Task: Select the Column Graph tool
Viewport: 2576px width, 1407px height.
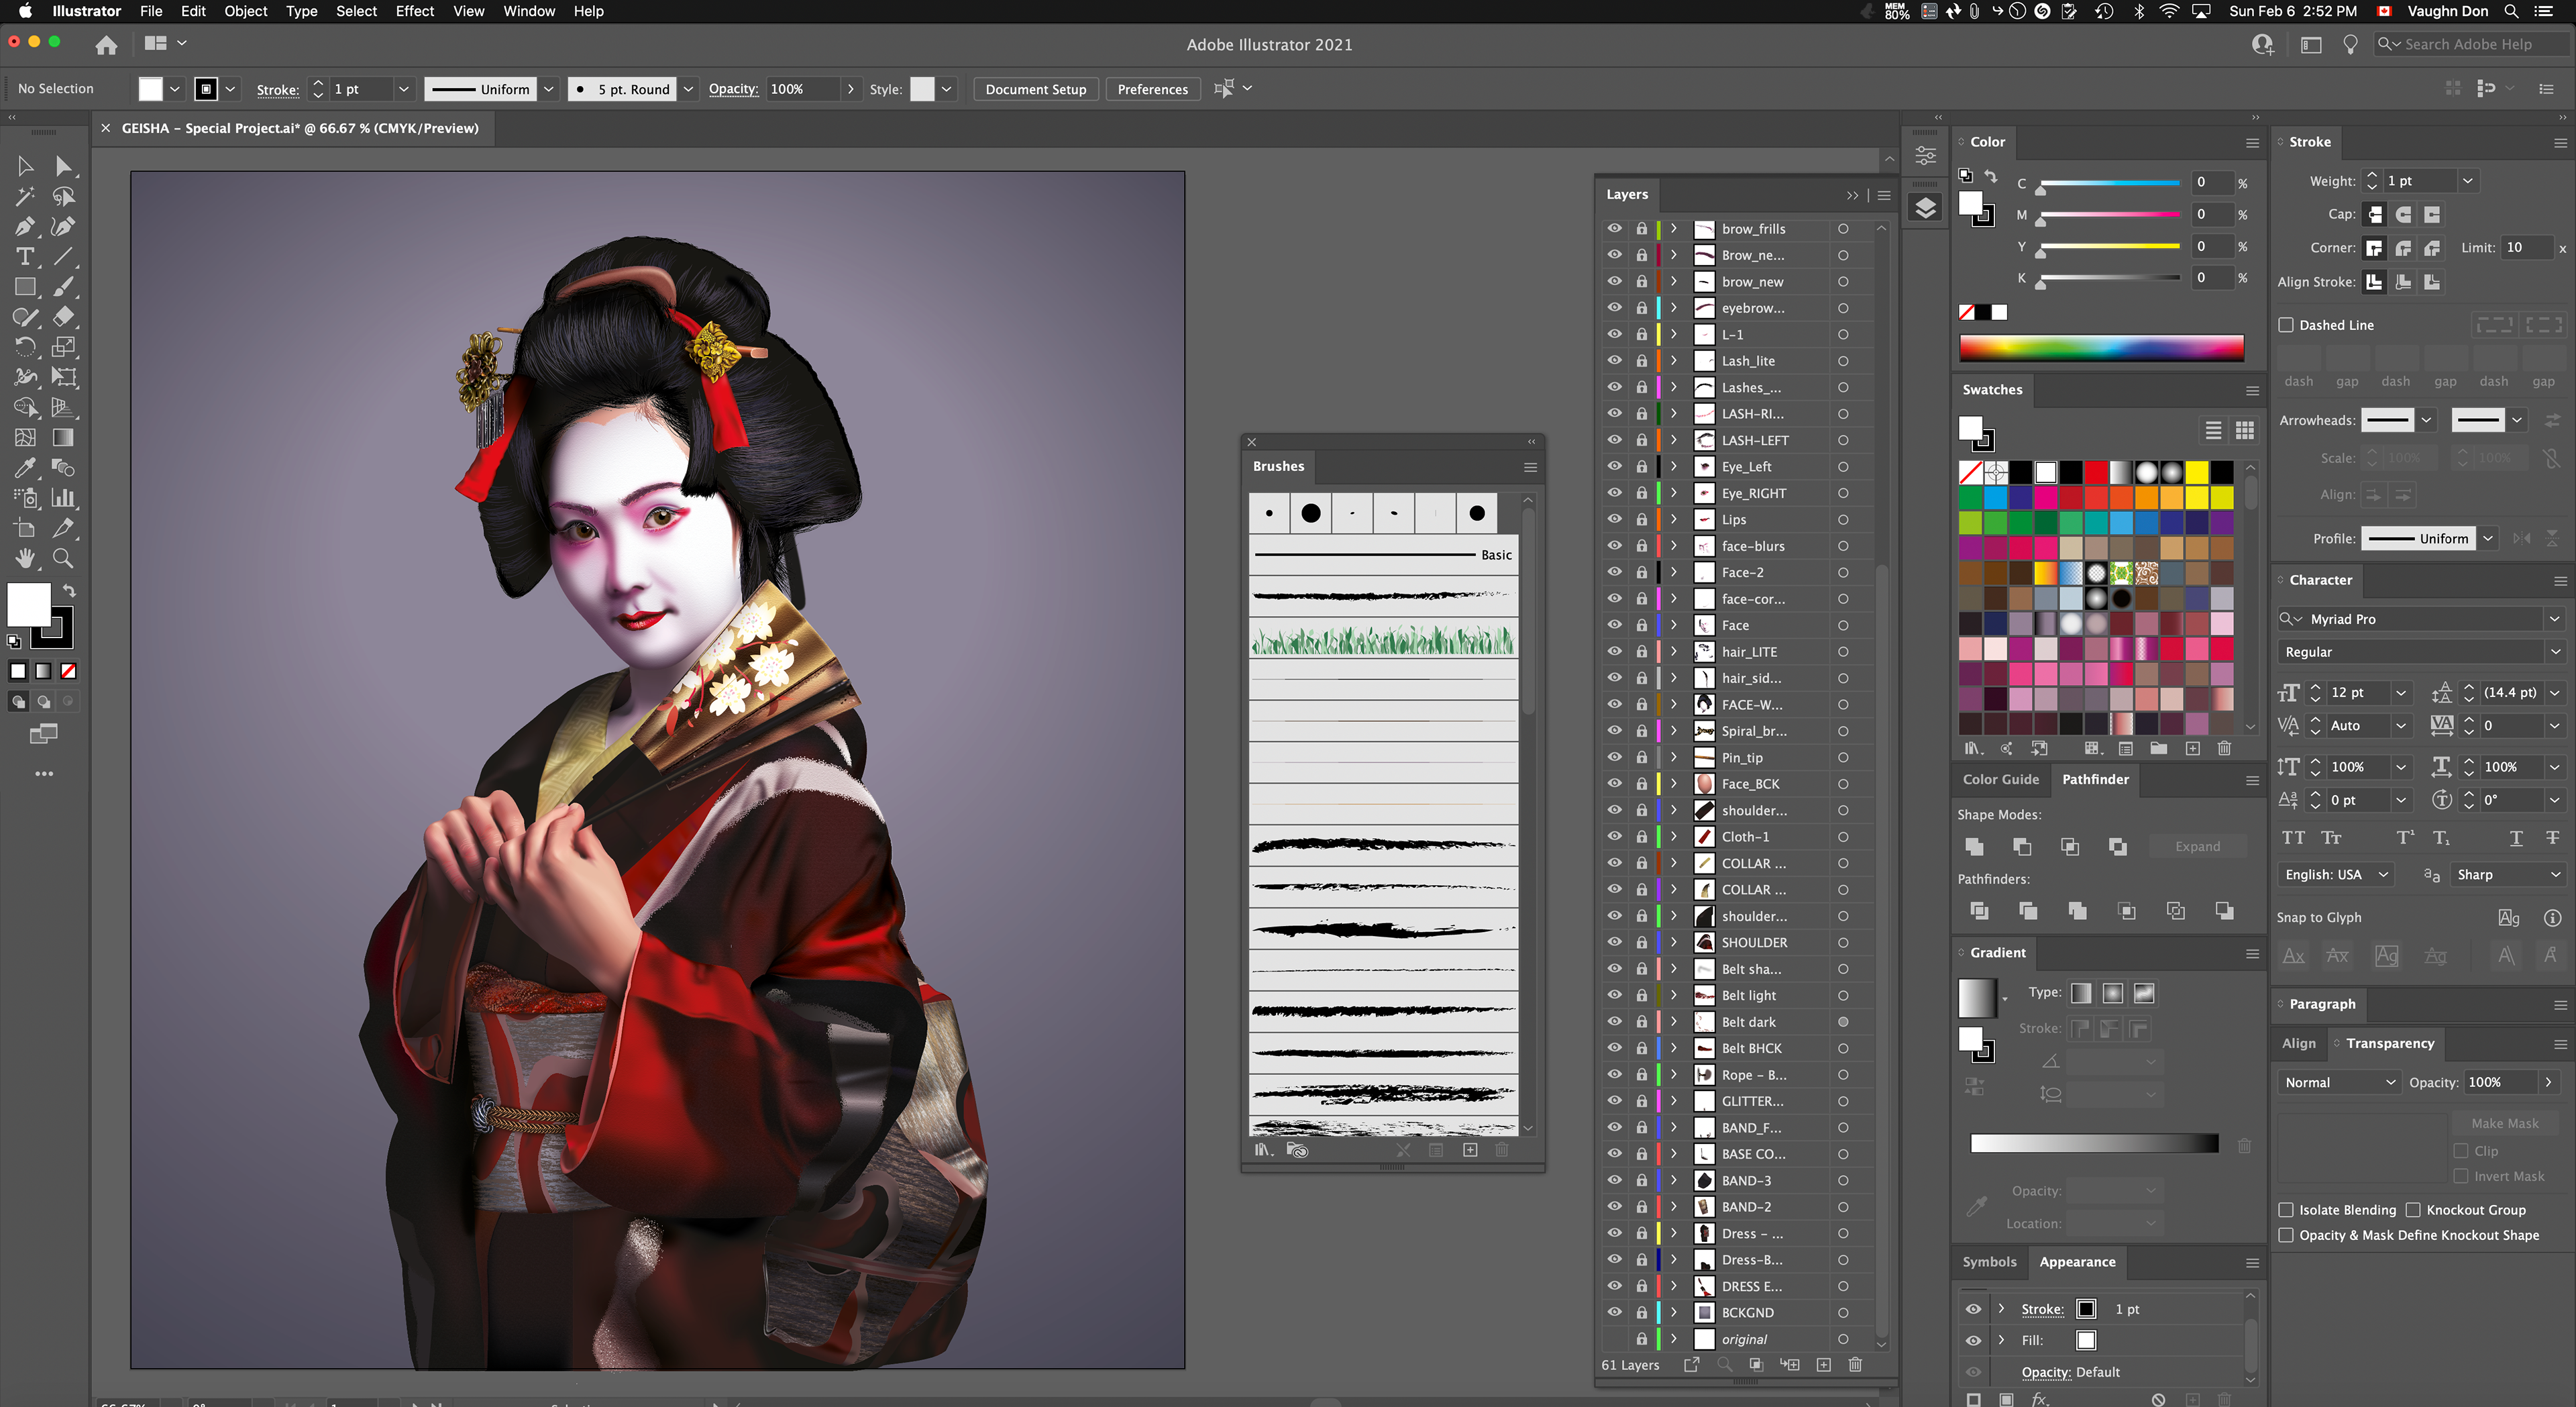Action: pyautogui.click(x=63, y=497)
